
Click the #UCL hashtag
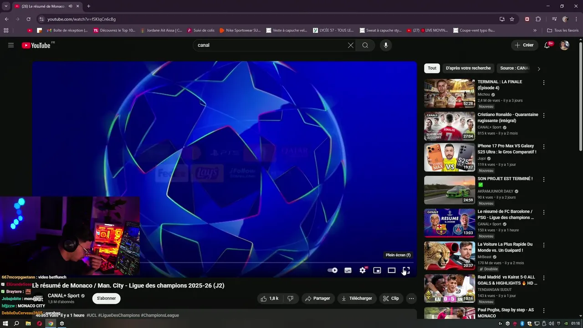[x=92, y=315]
